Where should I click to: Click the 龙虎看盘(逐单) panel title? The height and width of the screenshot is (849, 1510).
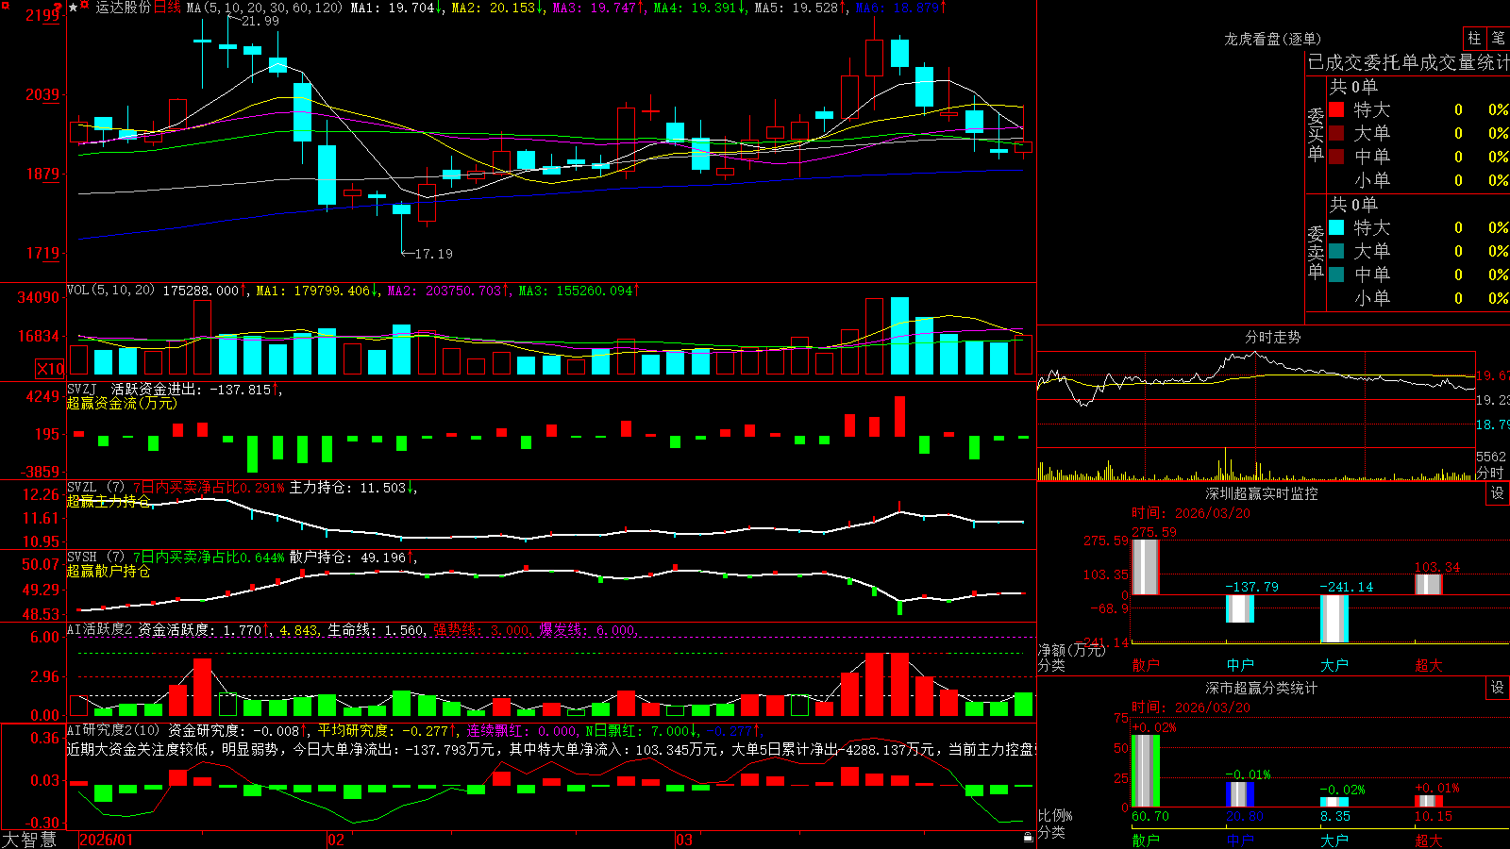1272,39
